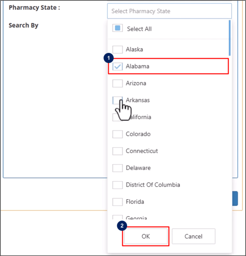
Task: Click the state list scrollbar
Action: pyautogui.click(x=230, y=37)
